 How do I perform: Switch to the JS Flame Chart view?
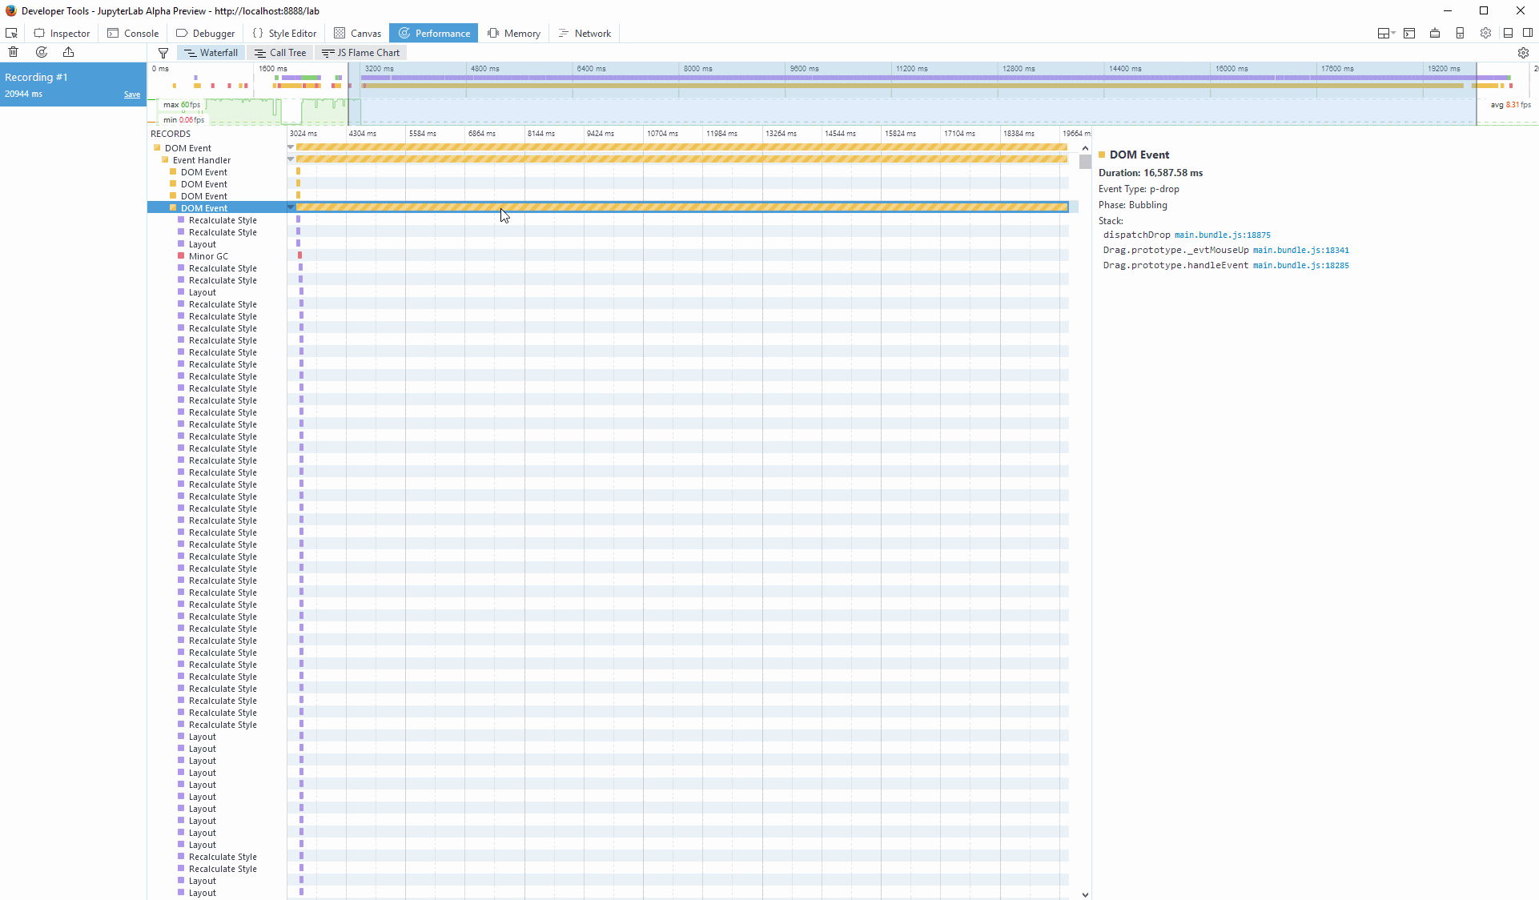pos(361,52)
